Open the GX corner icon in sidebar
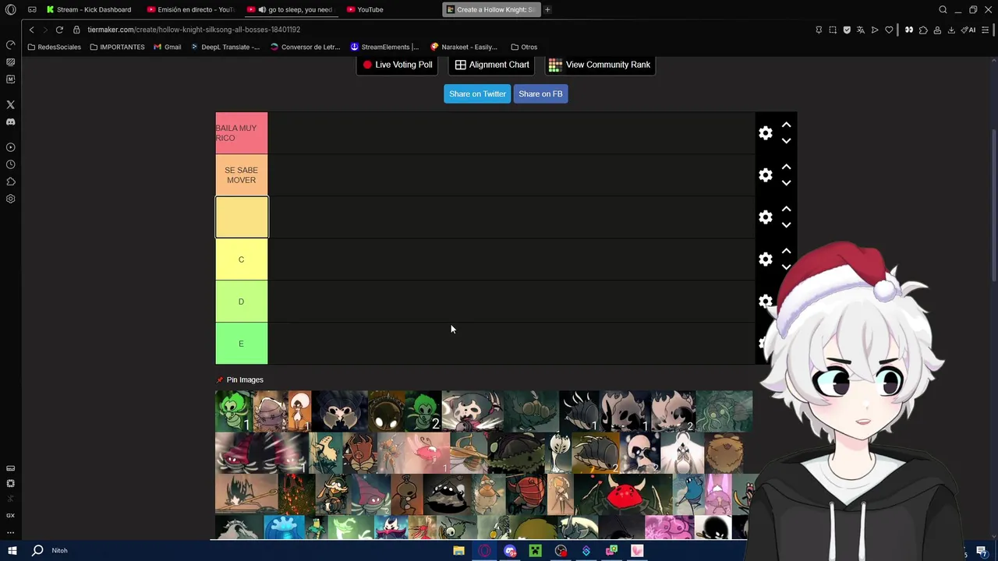The image size is (998, 561). click(x=10, y=516)
